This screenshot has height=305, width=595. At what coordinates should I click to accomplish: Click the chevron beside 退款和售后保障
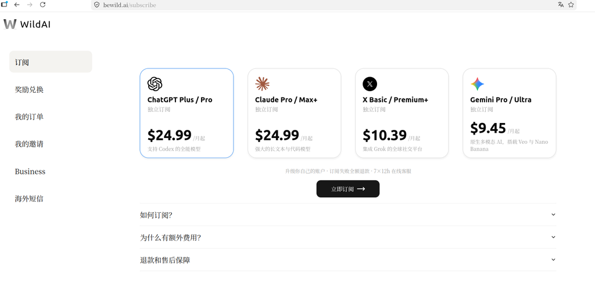(x=553, y=260)
